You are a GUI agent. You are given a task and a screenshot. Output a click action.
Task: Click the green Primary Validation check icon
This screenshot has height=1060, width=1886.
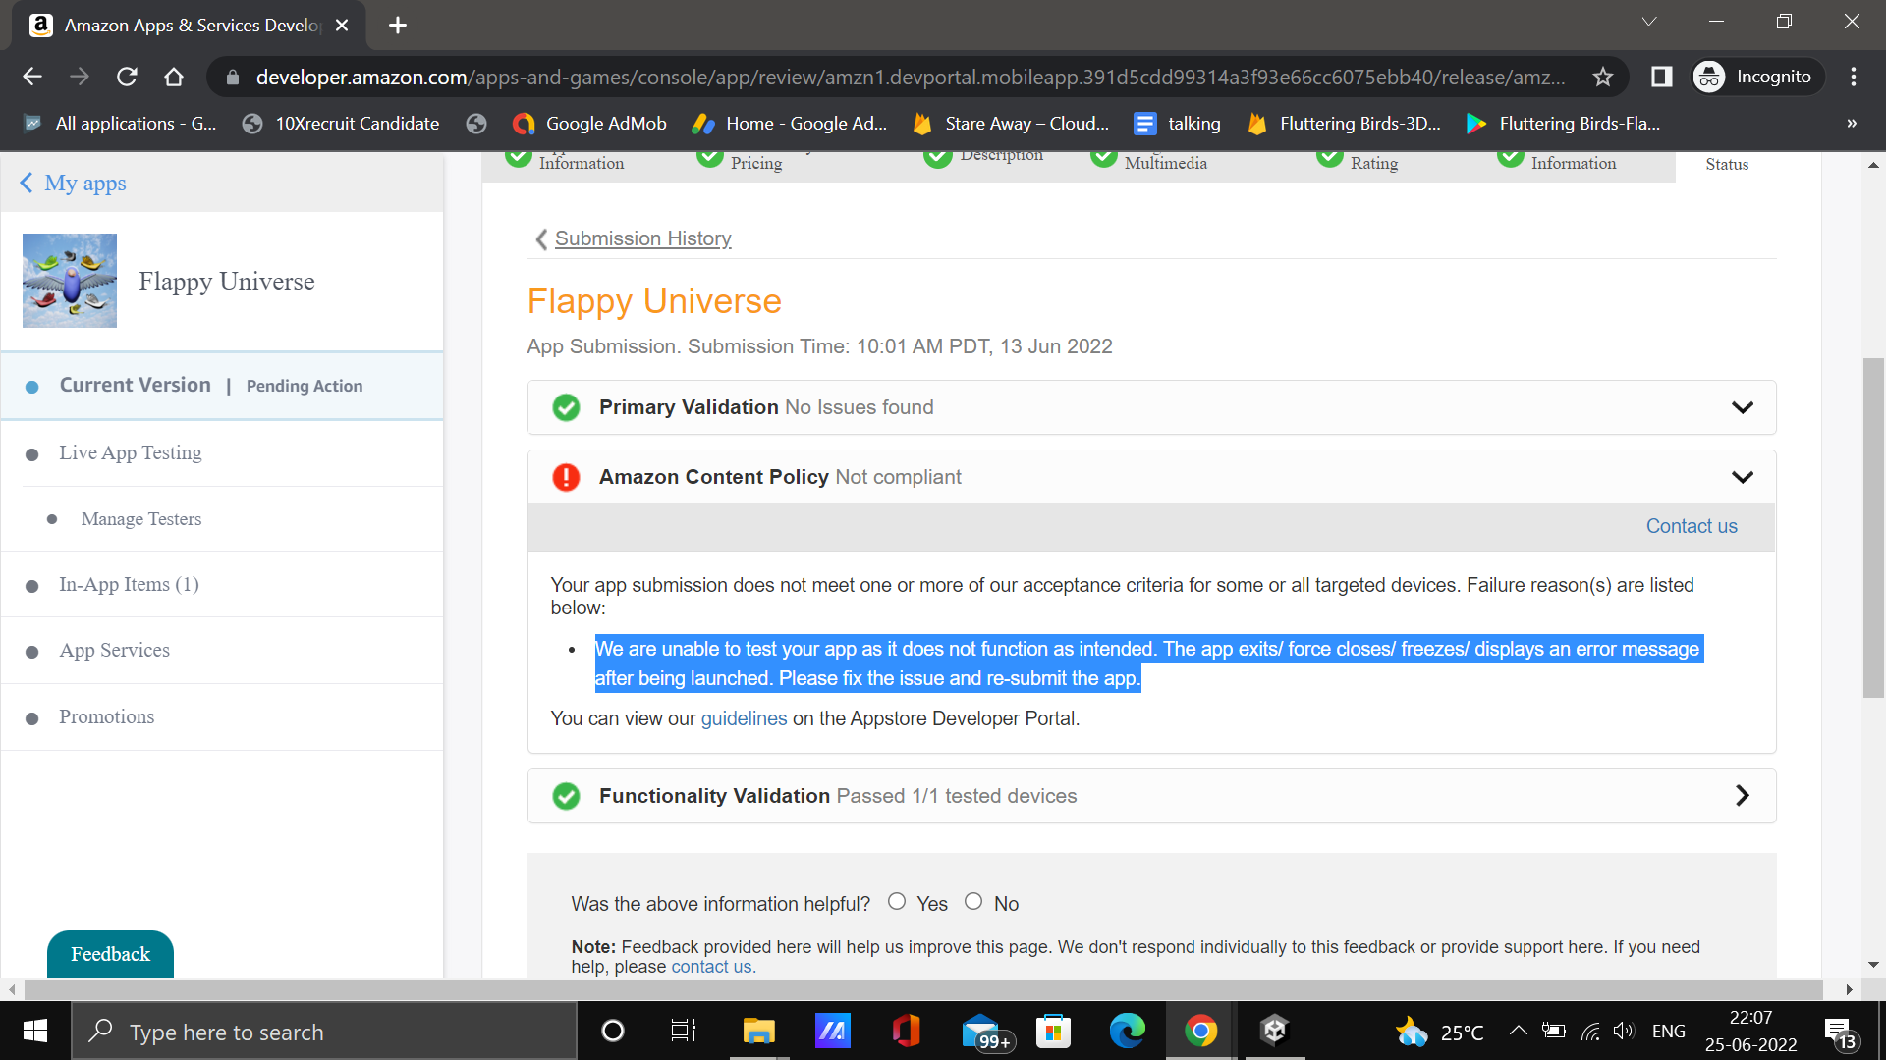coord(566,407)
